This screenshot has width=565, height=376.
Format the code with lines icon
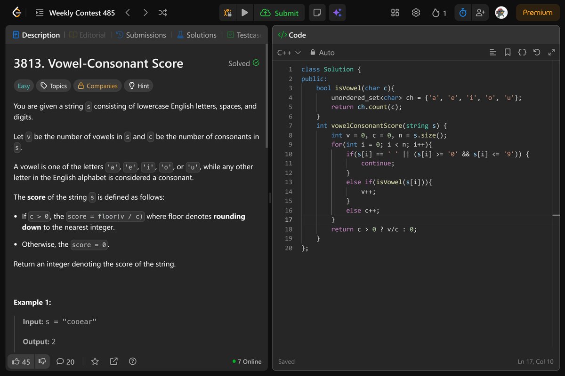coord(493,53)
